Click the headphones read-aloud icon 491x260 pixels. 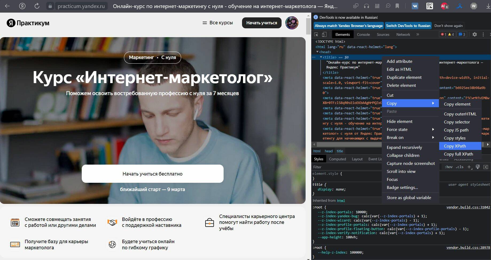pos(367,6)
